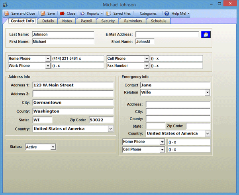Click the Emergency Info City field
This screenshot has height=195, width=239.
click(x=178, y=111)
